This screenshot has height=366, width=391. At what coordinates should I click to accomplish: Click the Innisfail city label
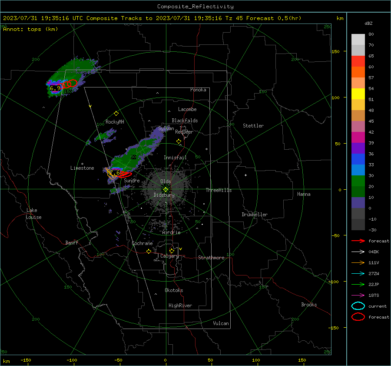pyautogui.click(x=175, y=158)
